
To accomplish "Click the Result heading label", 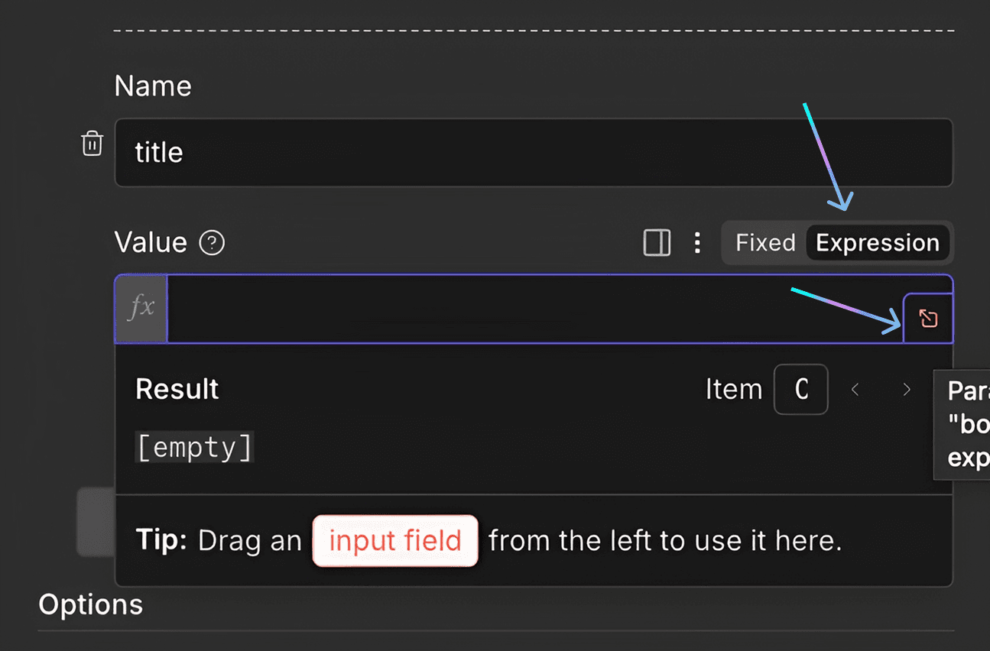I will pyautogui.click(x=177, y=389).
